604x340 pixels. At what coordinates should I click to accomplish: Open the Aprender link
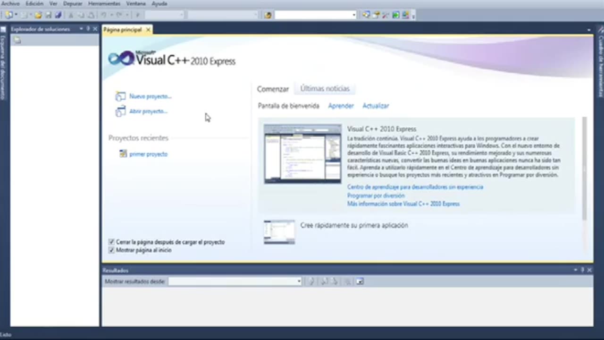pos(341,106)
